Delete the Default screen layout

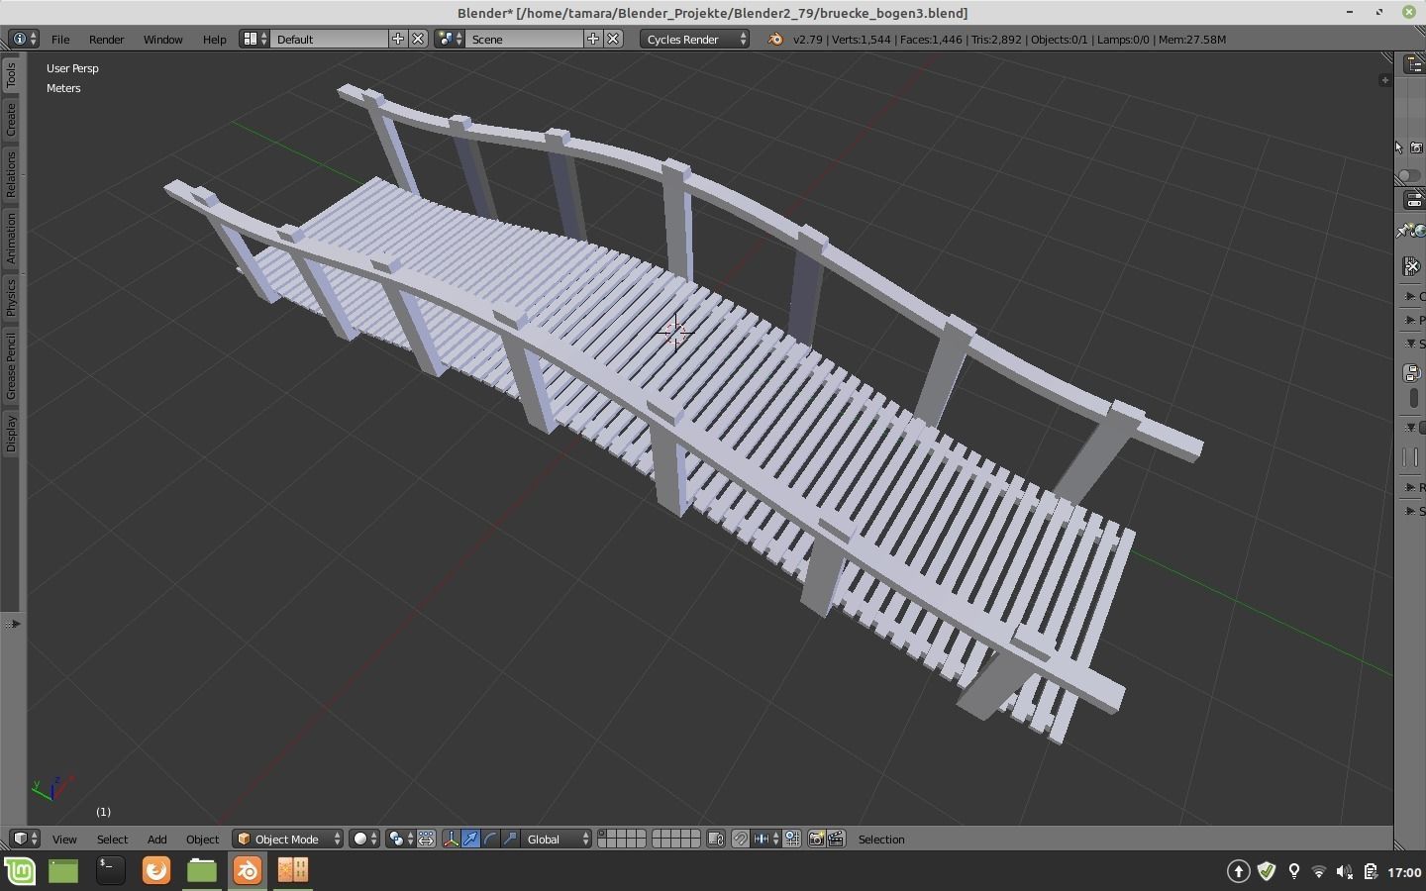[x=418, y=39]
